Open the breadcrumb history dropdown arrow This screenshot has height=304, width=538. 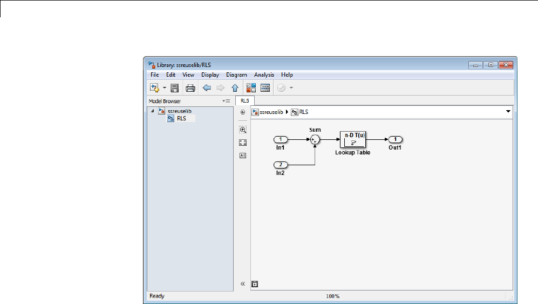coord(508,111)
